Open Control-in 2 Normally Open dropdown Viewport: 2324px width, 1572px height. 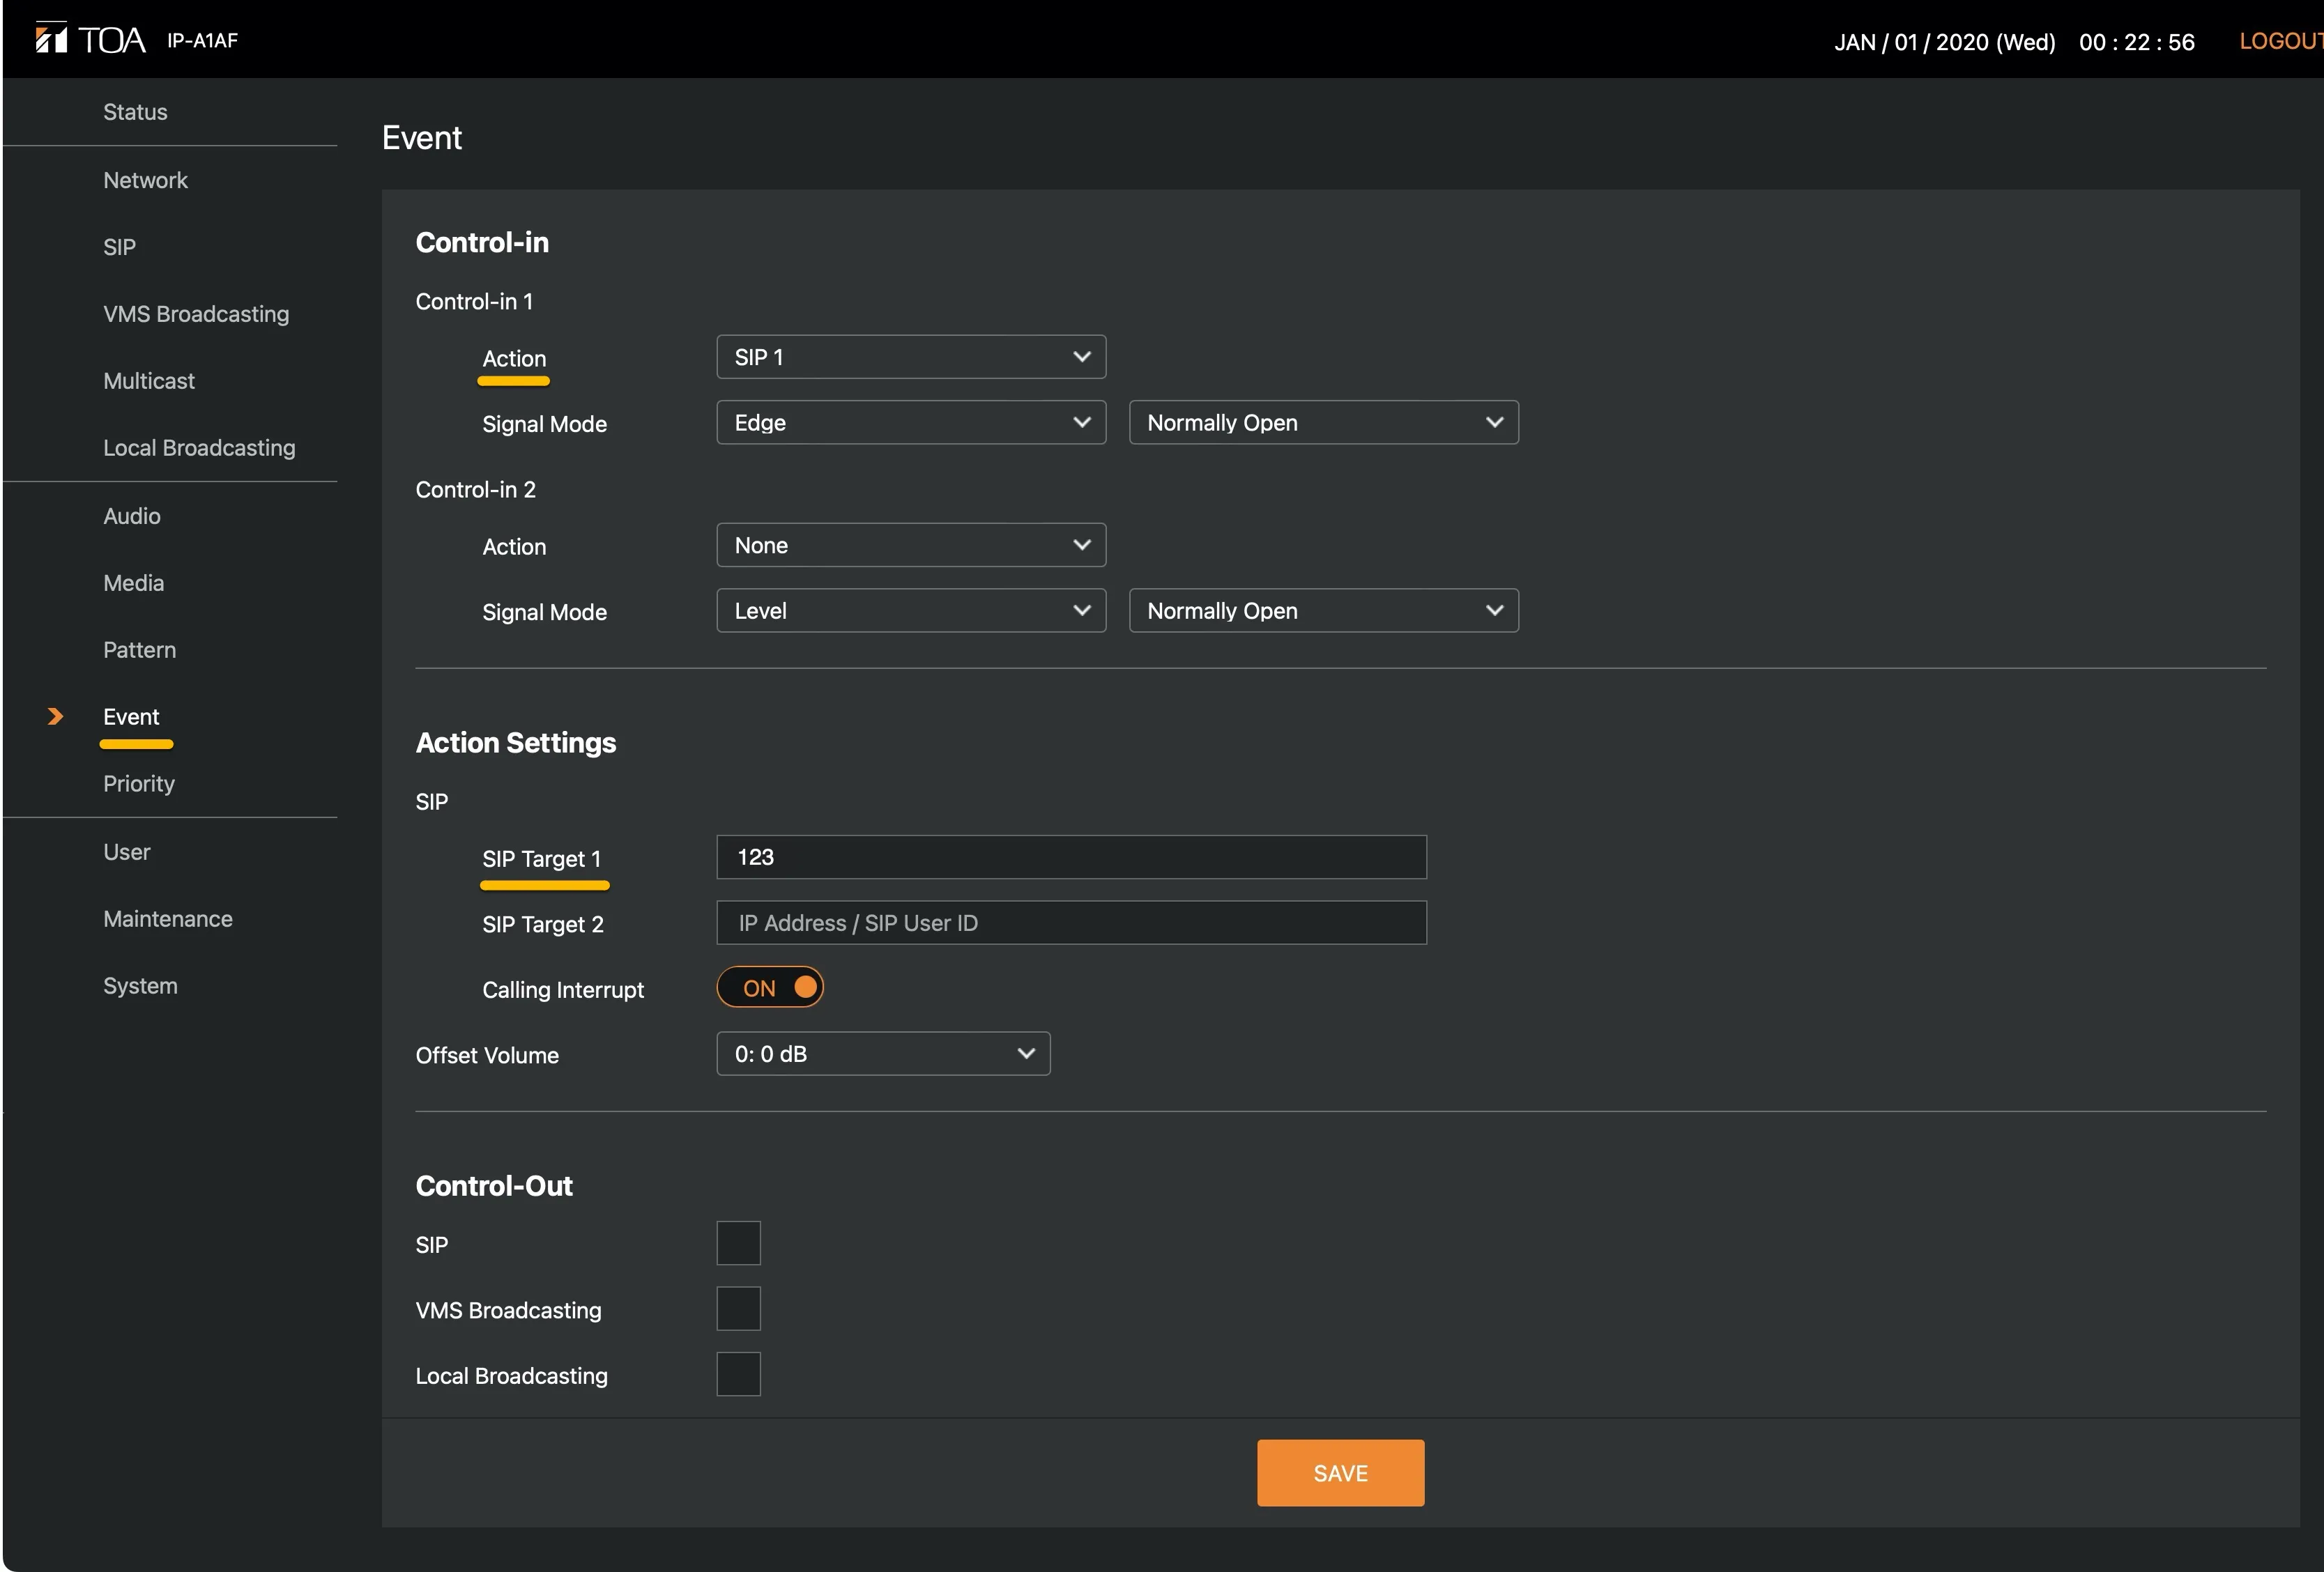click(x=1324, y=610)
